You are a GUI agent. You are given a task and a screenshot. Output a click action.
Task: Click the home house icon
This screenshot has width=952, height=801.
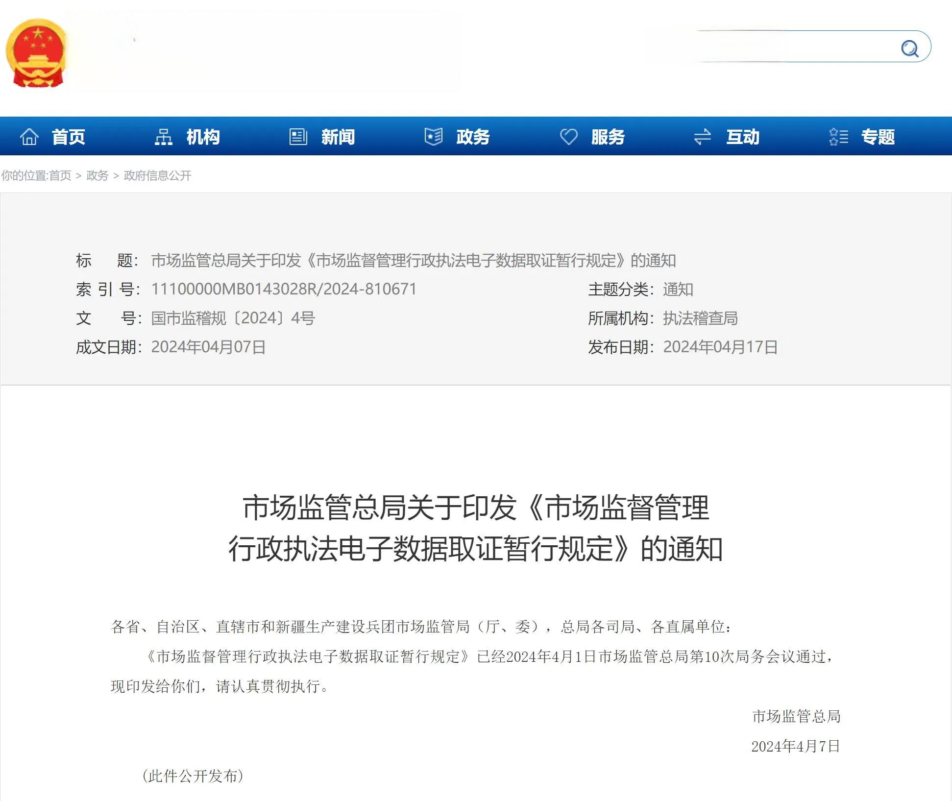point(29,137)
